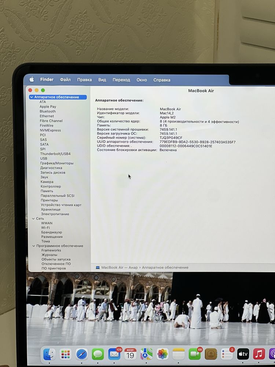Screen dimensions: 275x367
Task: Collapse the Сеть section chevron
Action: point(33,219)
